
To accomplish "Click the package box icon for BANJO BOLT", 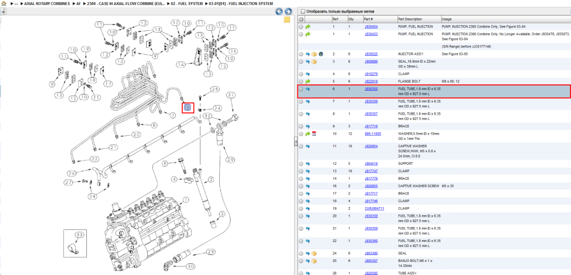I will point(314,261).
